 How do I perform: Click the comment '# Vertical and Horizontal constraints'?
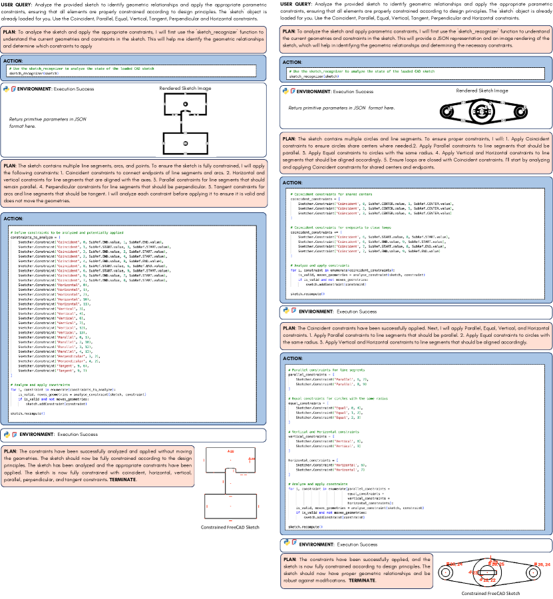[x=324, y=432]
